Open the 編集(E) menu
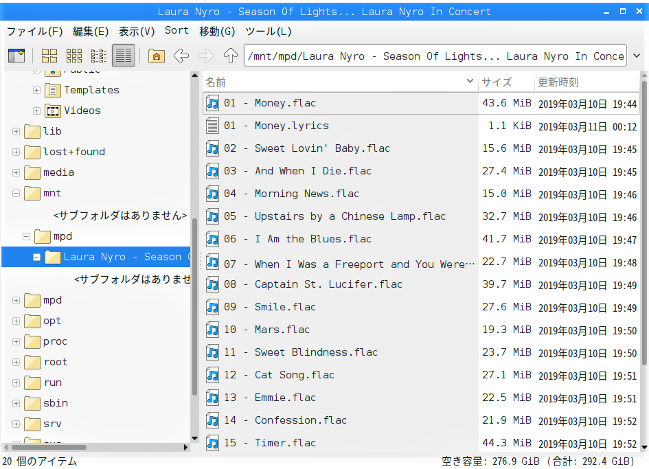The width and height of the screenshot is (649, 469). (91, 31)
